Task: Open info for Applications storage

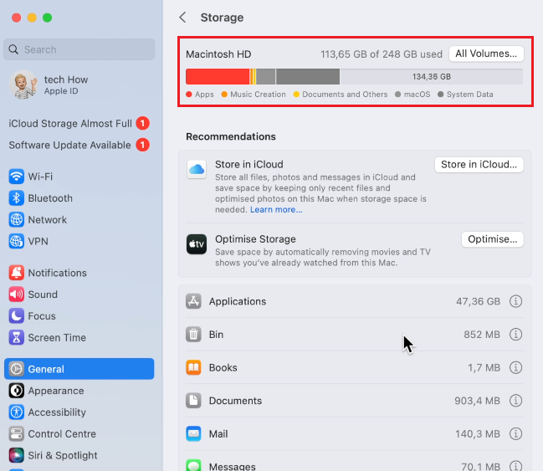Action: point(515,301)
